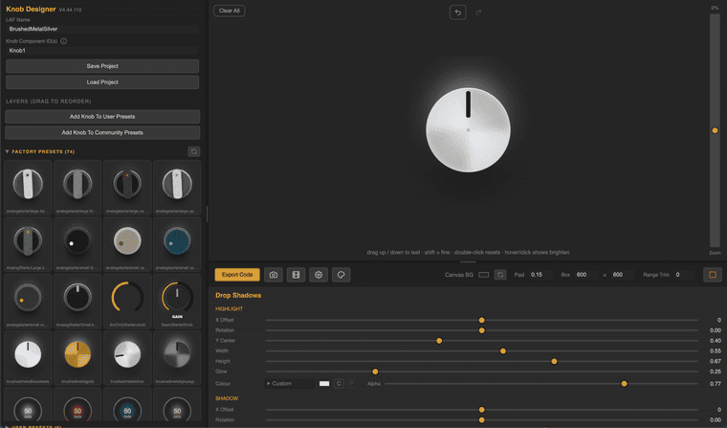Click the Knob Component ID info icon
The image size is (727, 428).
tap(63, 41)
